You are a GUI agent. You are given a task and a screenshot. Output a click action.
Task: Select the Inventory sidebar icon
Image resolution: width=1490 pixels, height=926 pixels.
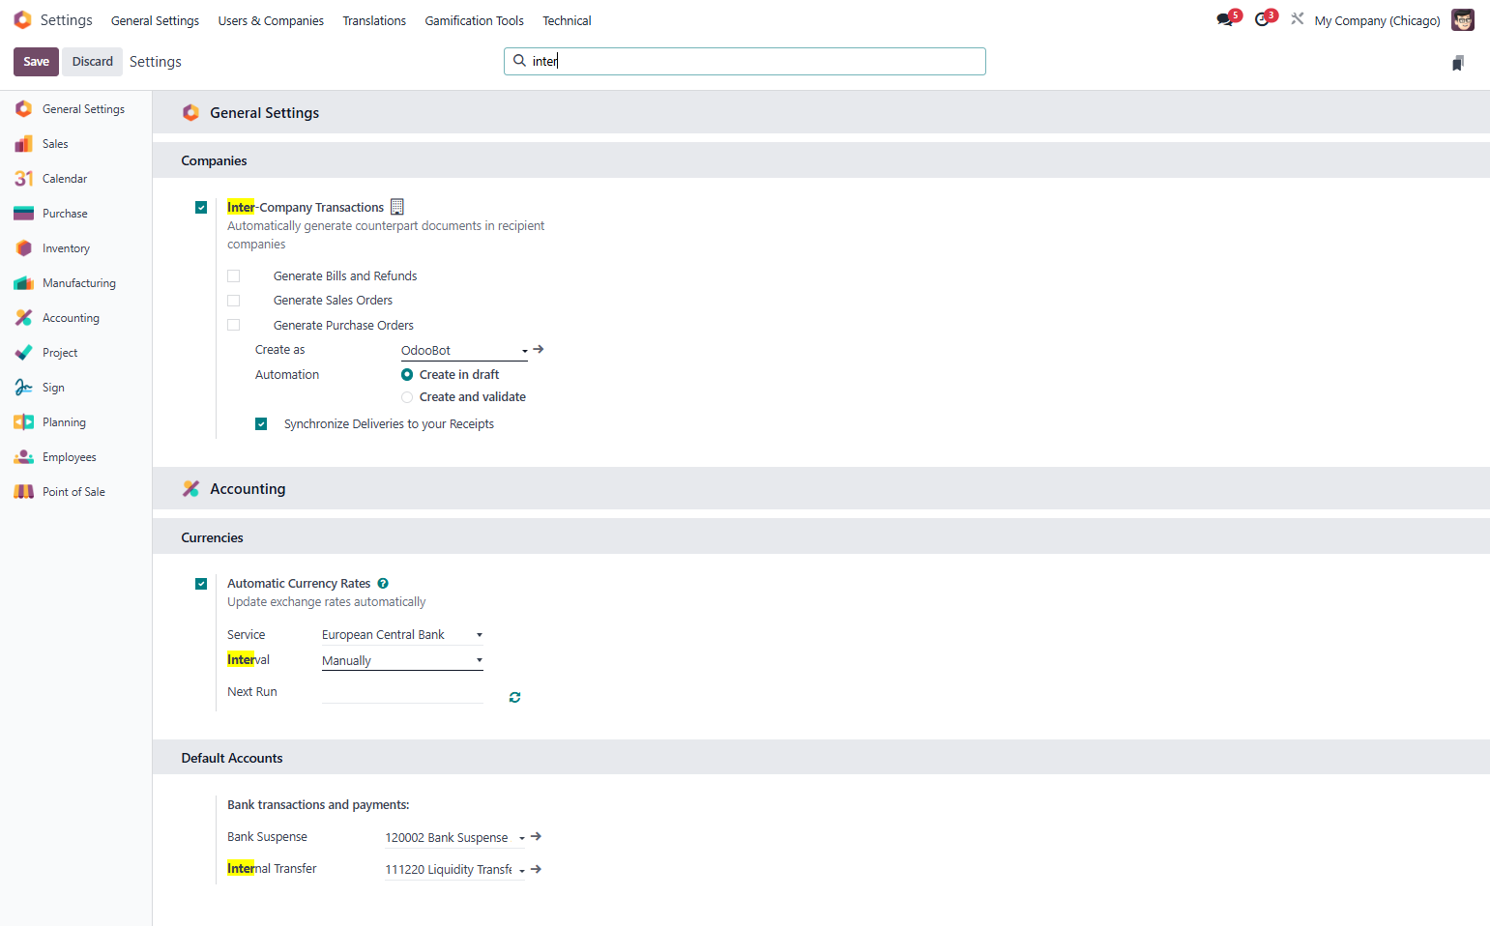[x=23, y=248]
